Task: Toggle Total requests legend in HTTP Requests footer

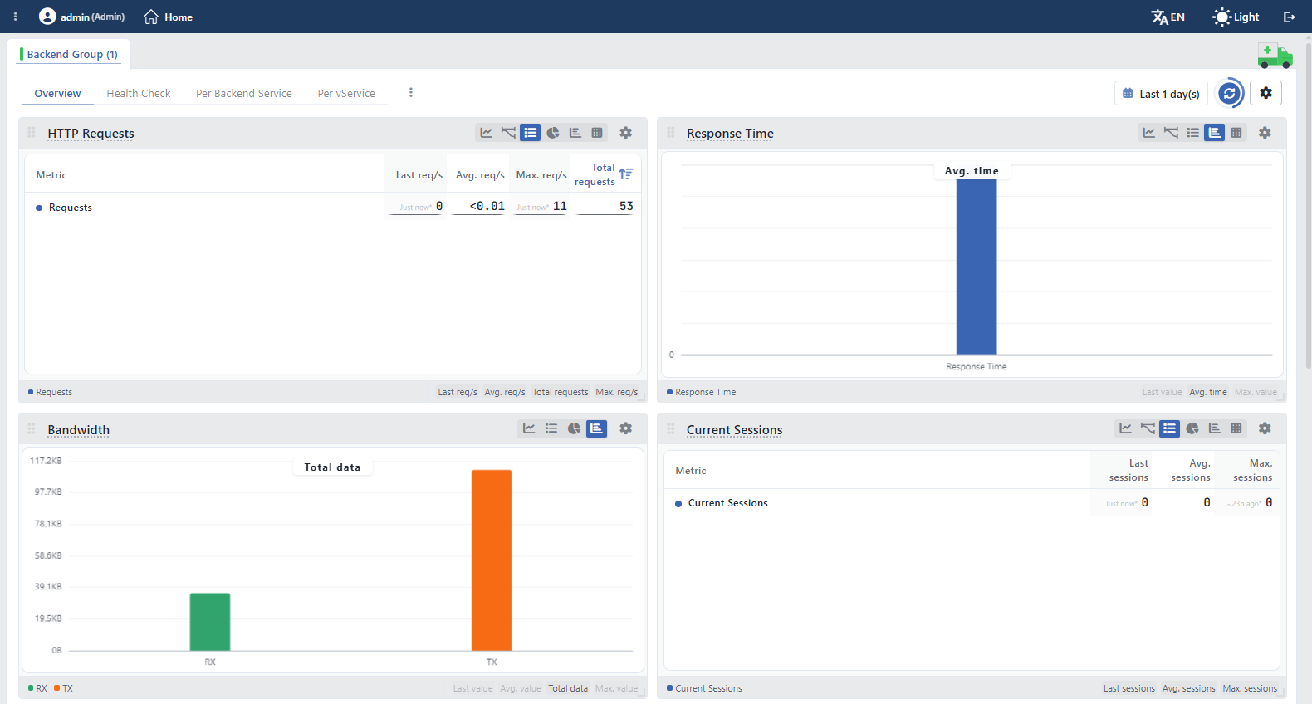Action: pyautogui.click(x=561, y=392)
